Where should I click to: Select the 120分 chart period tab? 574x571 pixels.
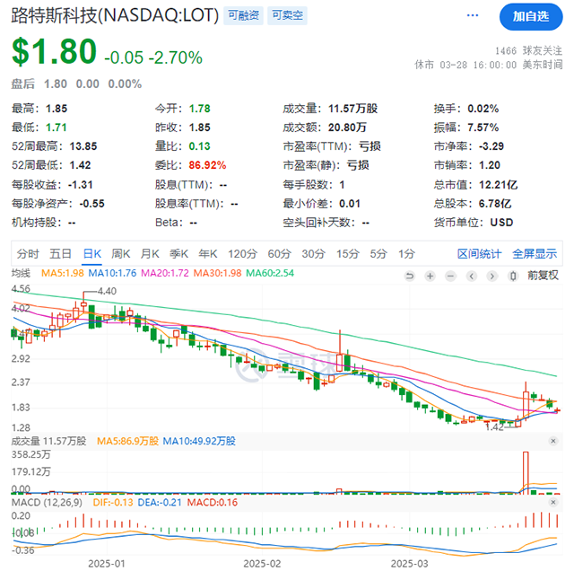coord(242,253)
